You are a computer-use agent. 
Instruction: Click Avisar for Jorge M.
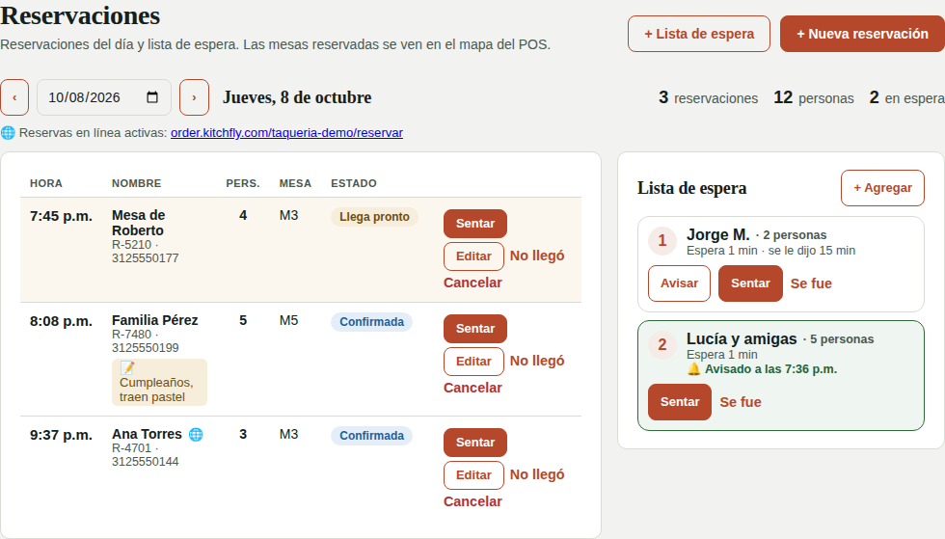click(x=679, y=283)
